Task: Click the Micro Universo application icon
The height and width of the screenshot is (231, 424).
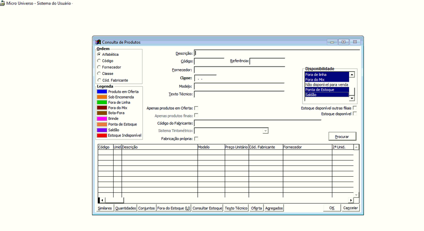Action: coord(2,3)
